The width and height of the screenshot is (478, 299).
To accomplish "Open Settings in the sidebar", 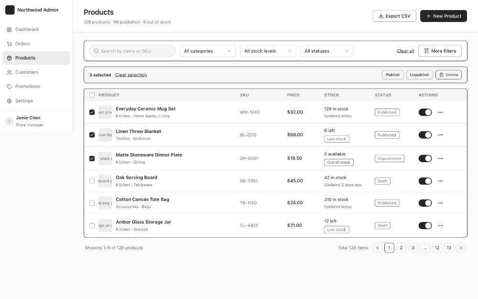I will pyautogui.click(x=36, y=100).
